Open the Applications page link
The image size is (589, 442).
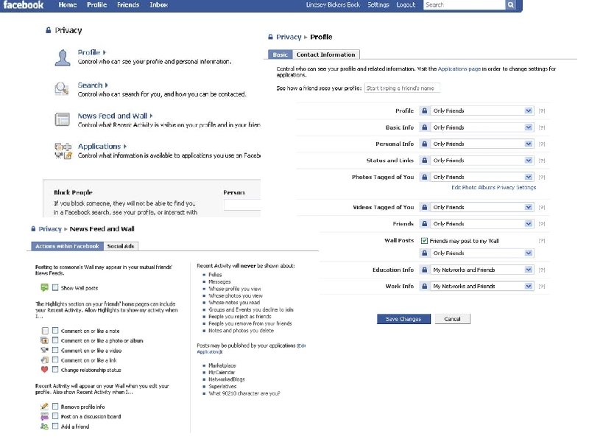click(459, 69)
